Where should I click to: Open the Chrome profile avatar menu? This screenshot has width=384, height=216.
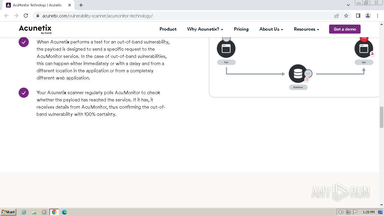[367, 16]
